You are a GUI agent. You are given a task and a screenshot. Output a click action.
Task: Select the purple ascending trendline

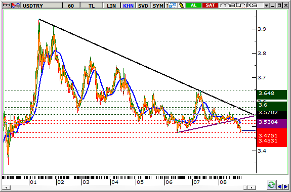(x=217, y=124)
